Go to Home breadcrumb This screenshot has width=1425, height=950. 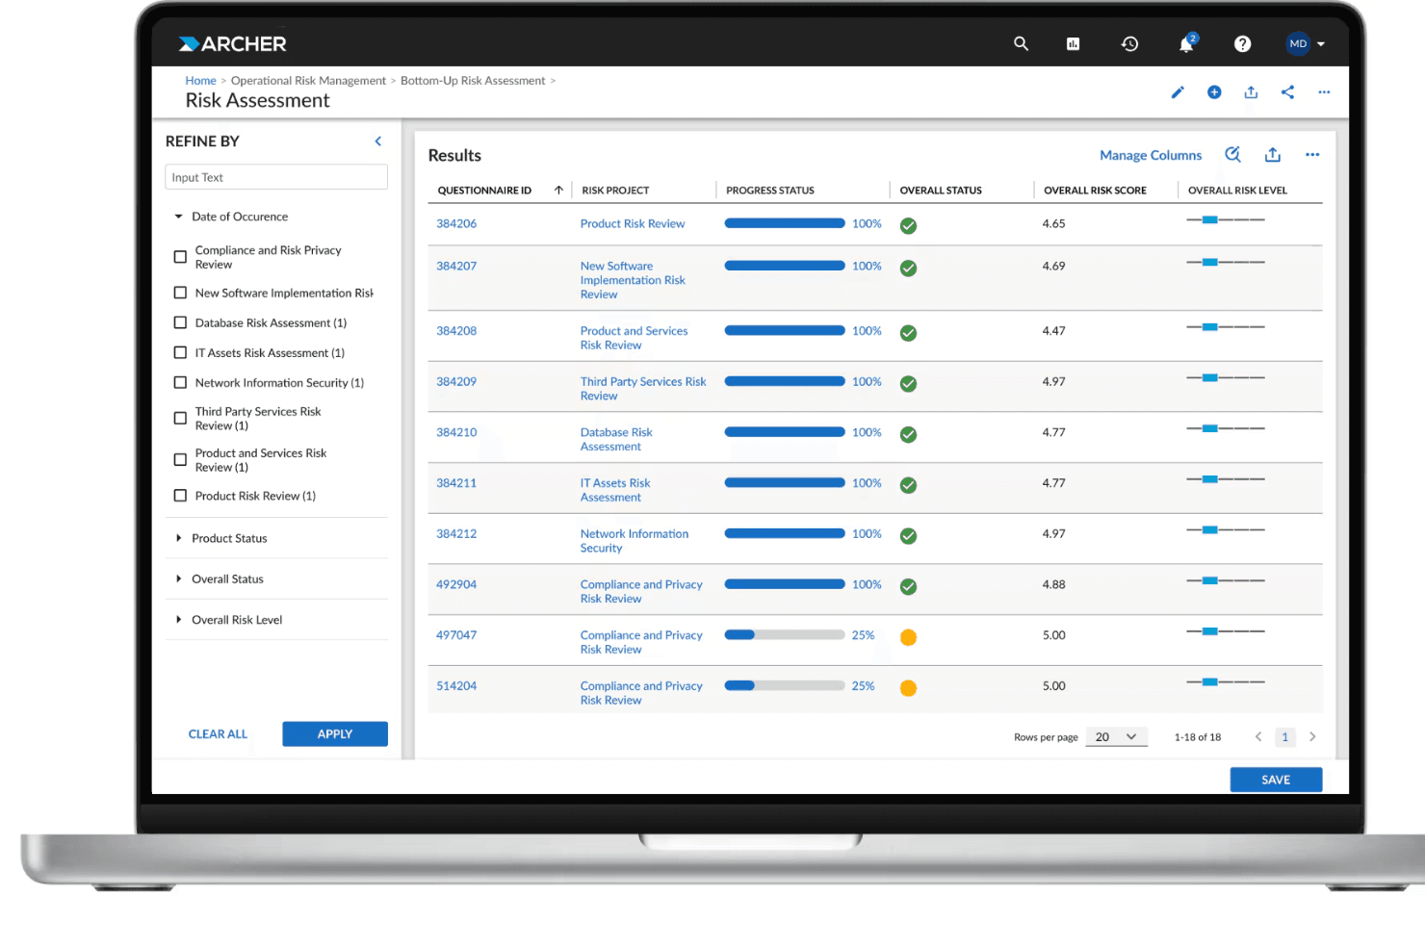tap(200, 81)
